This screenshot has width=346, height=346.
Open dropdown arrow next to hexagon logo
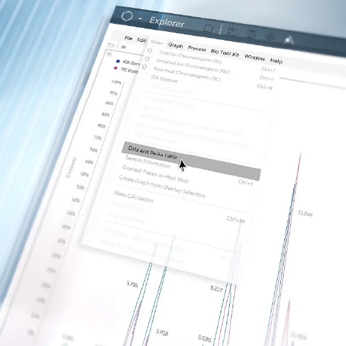140,19
